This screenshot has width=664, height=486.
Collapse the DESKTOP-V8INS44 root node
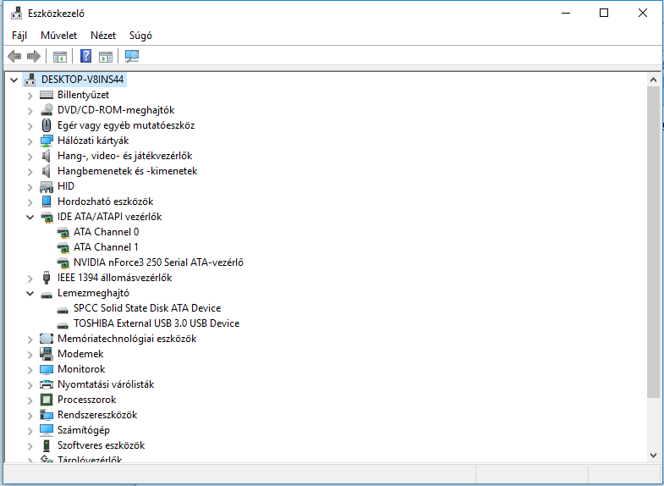pyautogui.click(x=14, y=80)
